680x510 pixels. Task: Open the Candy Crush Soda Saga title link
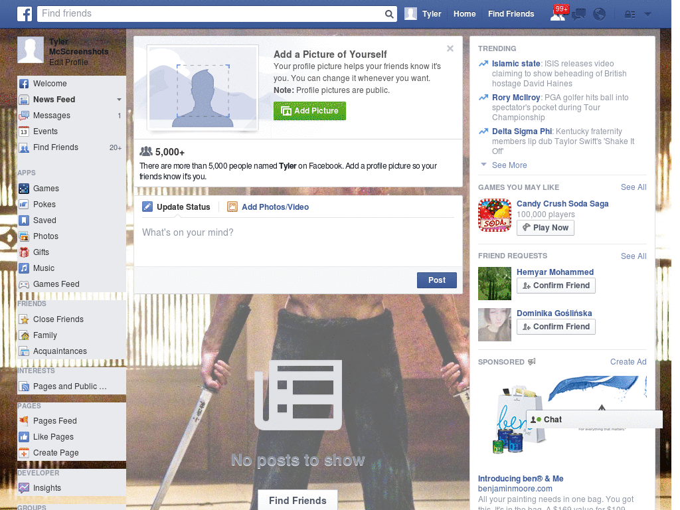(562, 204)
